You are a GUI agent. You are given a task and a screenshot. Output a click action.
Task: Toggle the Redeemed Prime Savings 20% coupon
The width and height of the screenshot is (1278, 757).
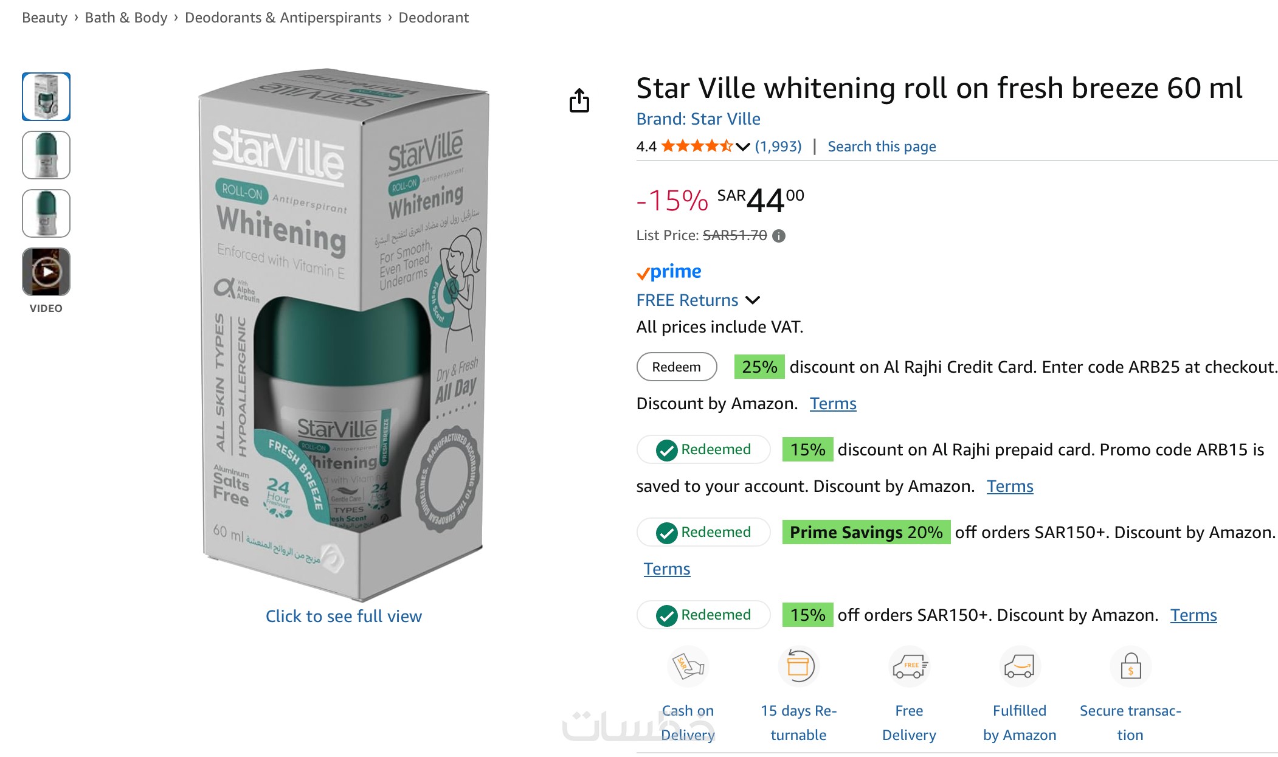(x=703, y=533)
